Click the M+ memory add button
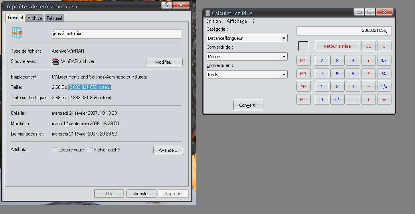 click(303, 100)
